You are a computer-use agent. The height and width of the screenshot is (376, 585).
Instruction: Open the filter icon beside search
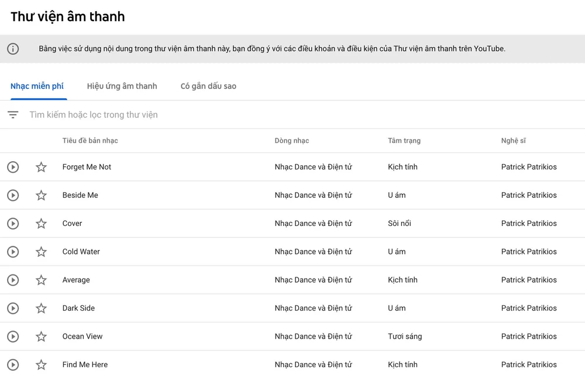[13, 115]
